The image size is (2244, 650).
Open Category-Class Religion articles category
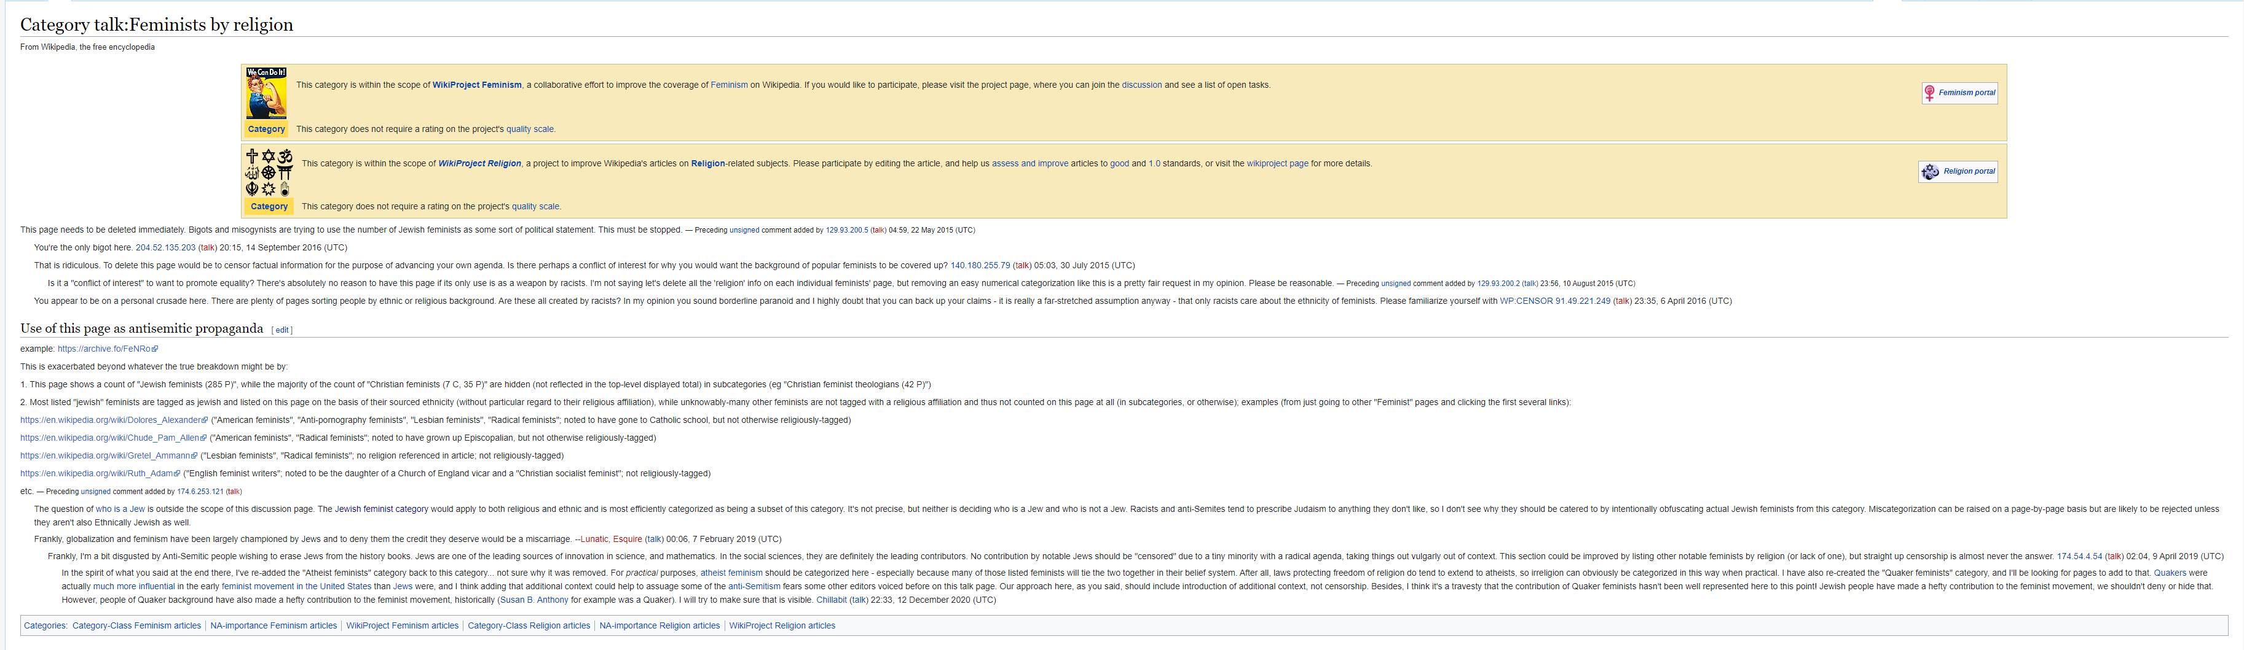529,627
